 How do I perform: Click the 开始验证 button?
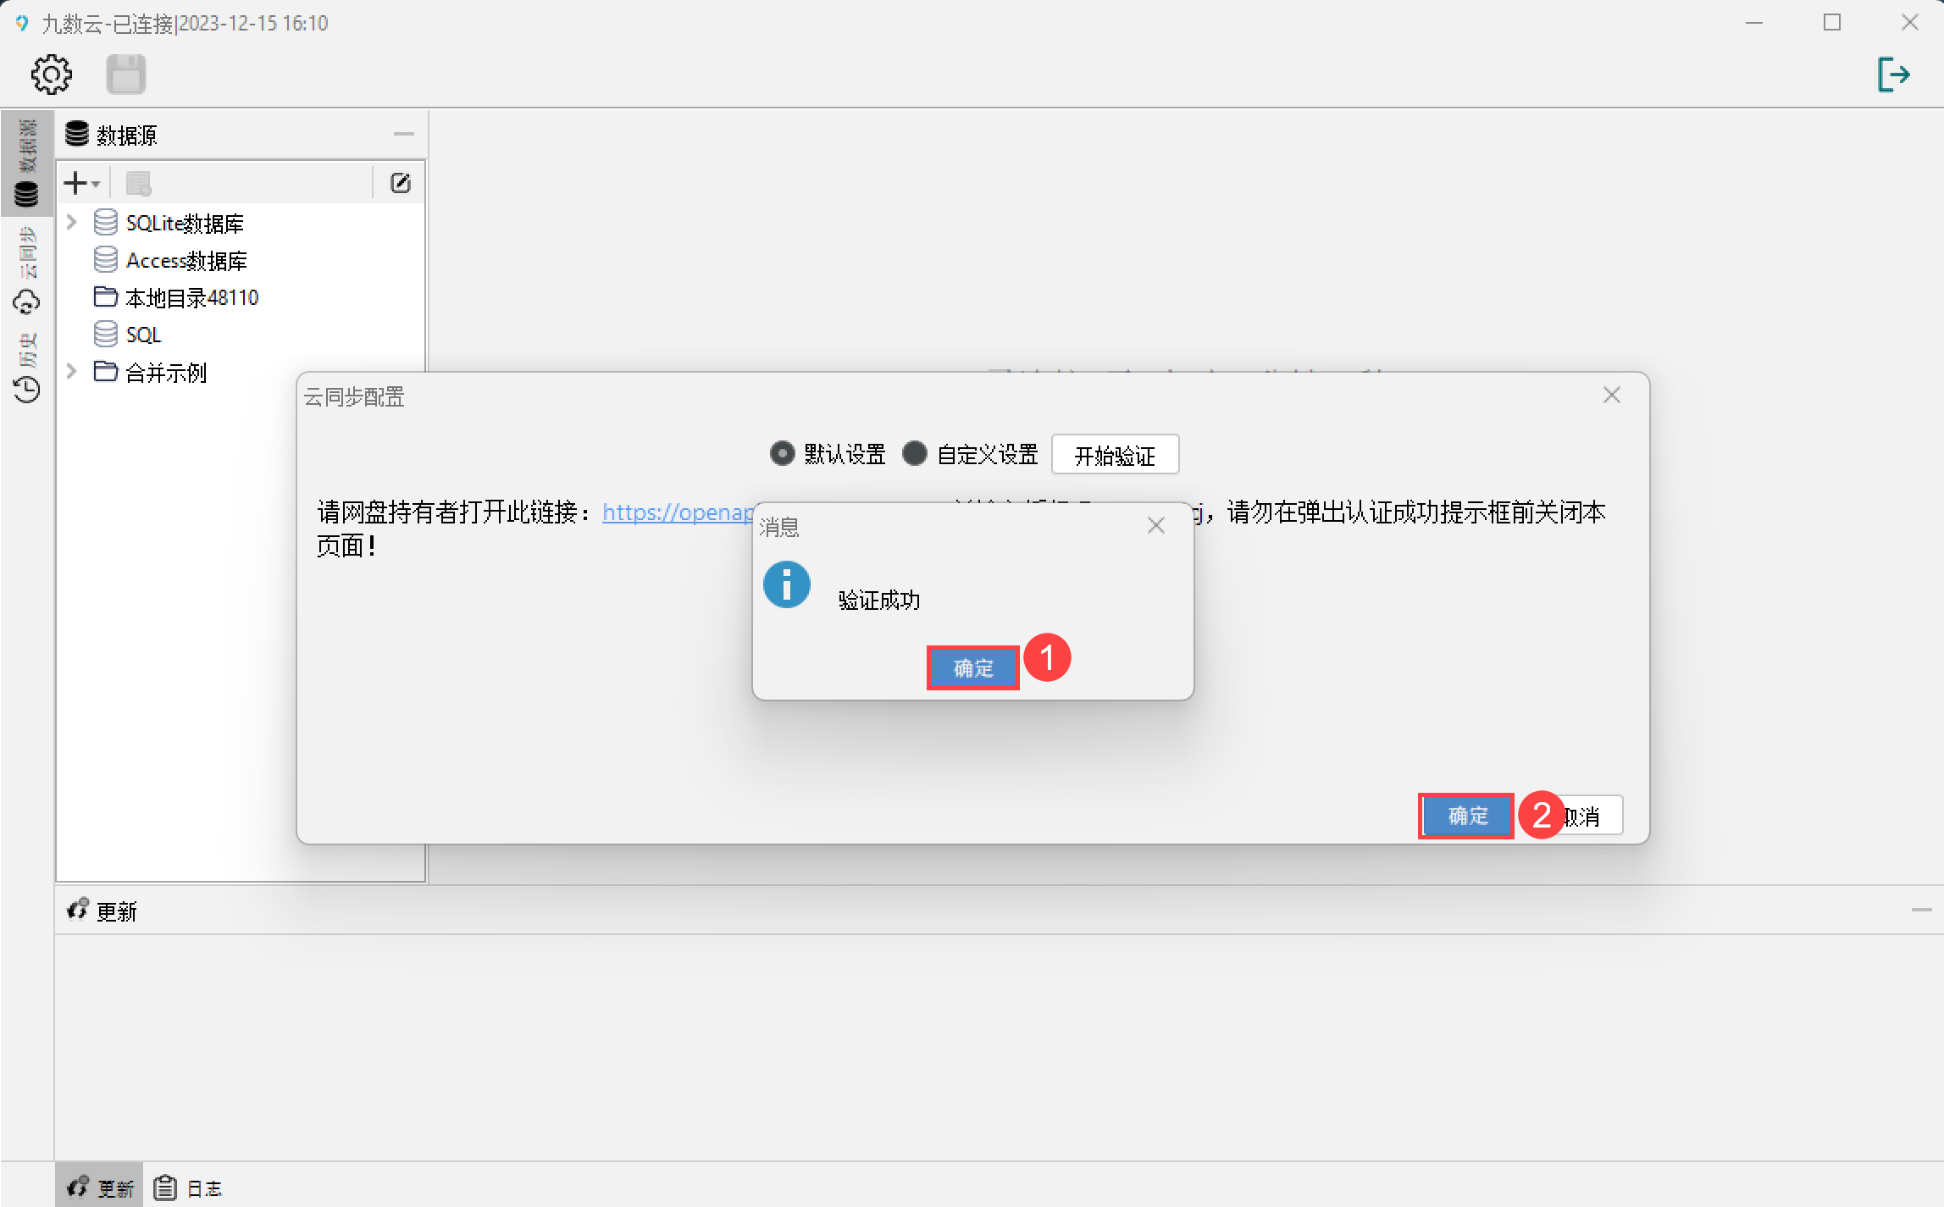[x=1115, y=456]
